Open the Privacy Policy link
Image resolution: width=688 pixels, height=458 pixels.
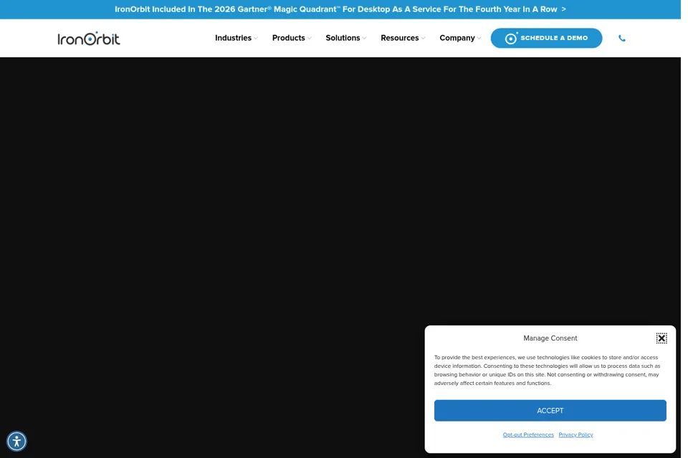click(x=575, y=435)
